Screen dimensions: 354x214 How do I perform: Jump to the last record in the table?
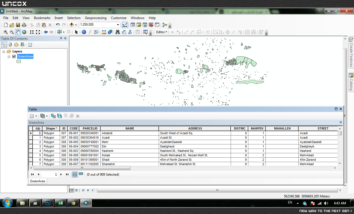pos(67,174)
